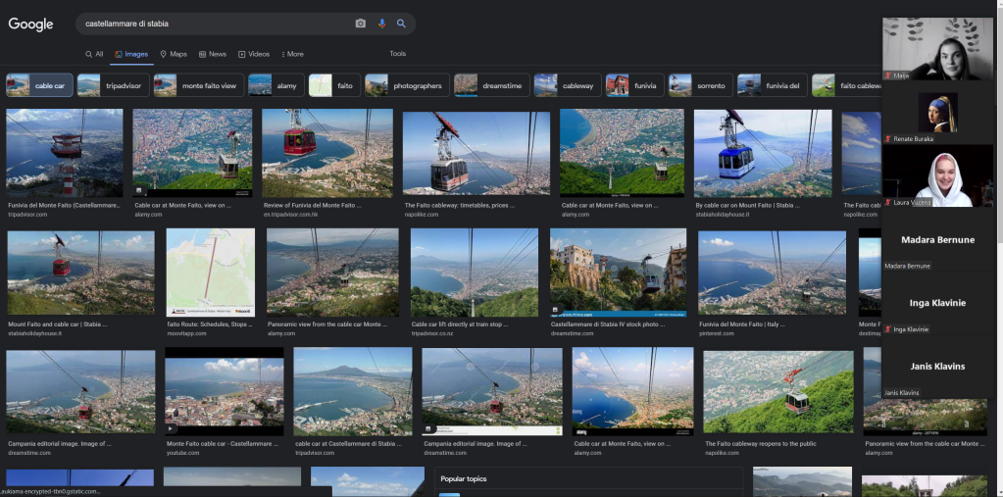Image resolution: width=1003 pixels, height=497 pixels.
Task: Click in the search text field
Action: point(216,24)
